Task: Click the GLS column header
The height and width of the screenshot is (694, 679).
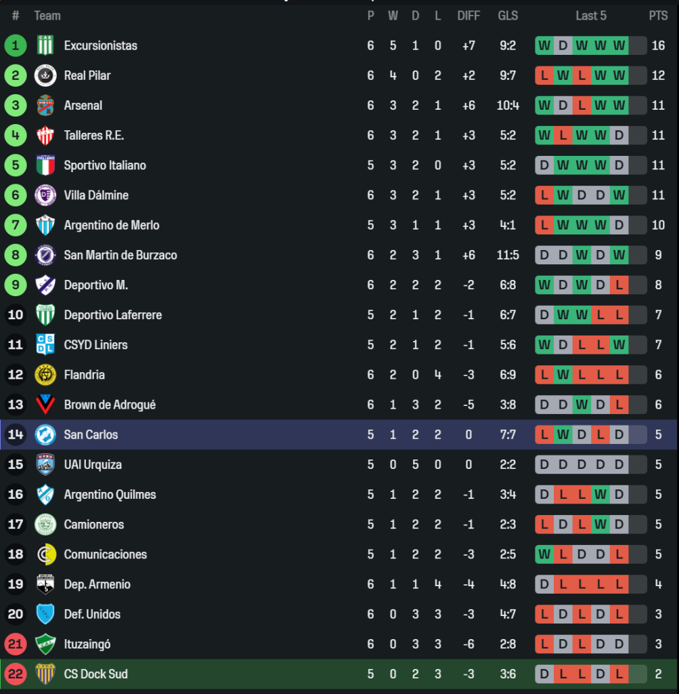Action: (508, 16)
